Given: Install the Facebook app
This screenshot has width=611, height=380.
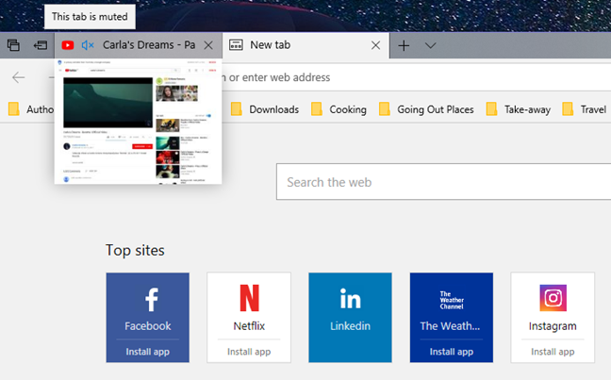Looking at the screenshot, I should [x=148, y=352].
